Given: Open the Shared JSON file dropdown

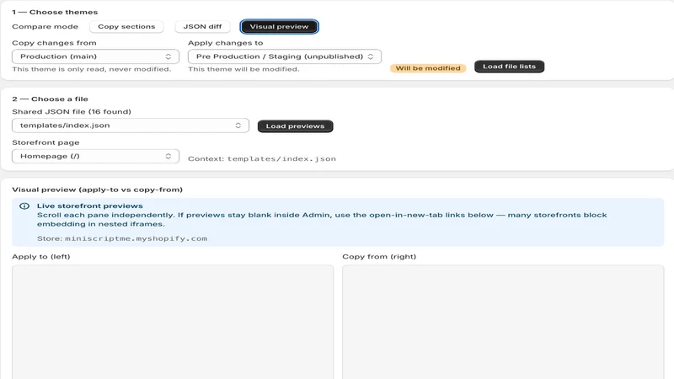Looking at the screenshot, I should (131, 125).
